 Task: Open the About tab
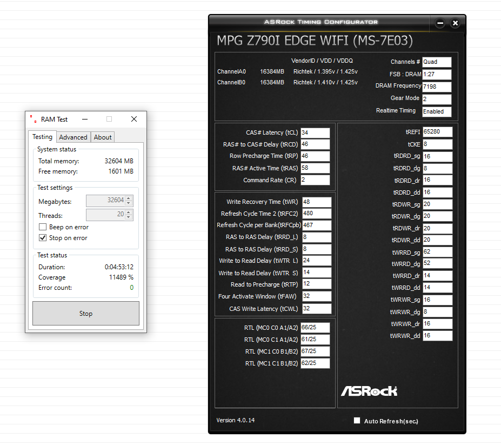(x=103, y=137)
